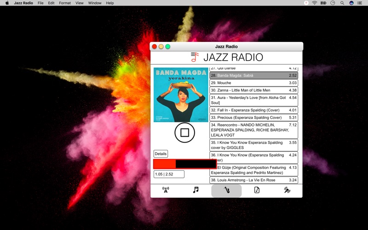The width and height of the screenshot is (368, 230).
Task: Open the Help menu
Action: tap(110, 3)
